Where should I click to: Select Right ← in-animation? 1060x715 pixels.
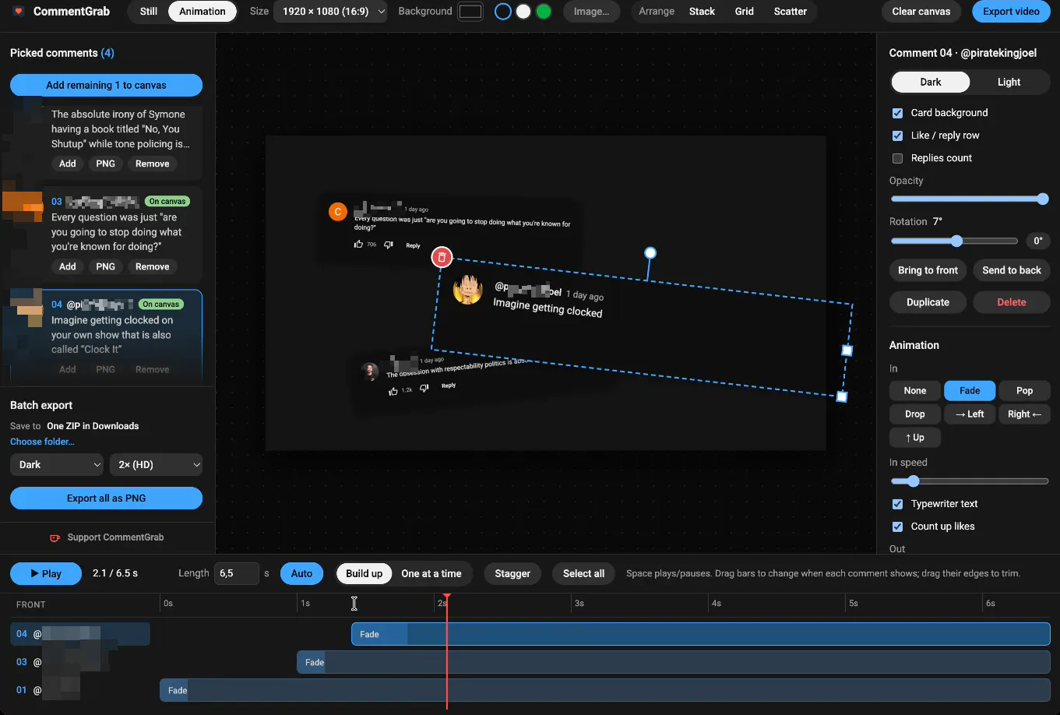coord(1024,414)
